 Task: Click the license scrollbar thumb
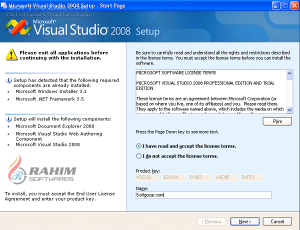(x=289, y=78)
